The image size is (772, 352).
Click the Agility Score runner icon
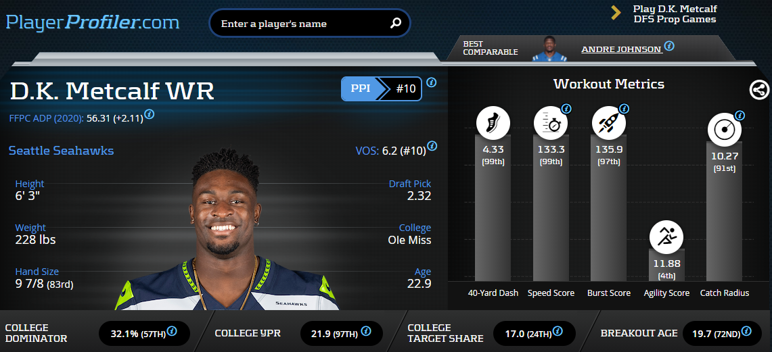[x=666, y=236]
